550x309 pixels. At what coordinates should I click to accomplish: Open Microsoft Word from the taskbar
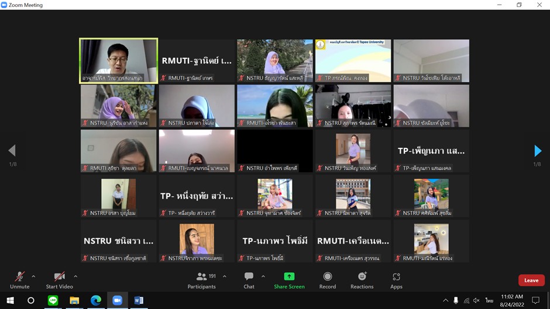pos(139,300)
